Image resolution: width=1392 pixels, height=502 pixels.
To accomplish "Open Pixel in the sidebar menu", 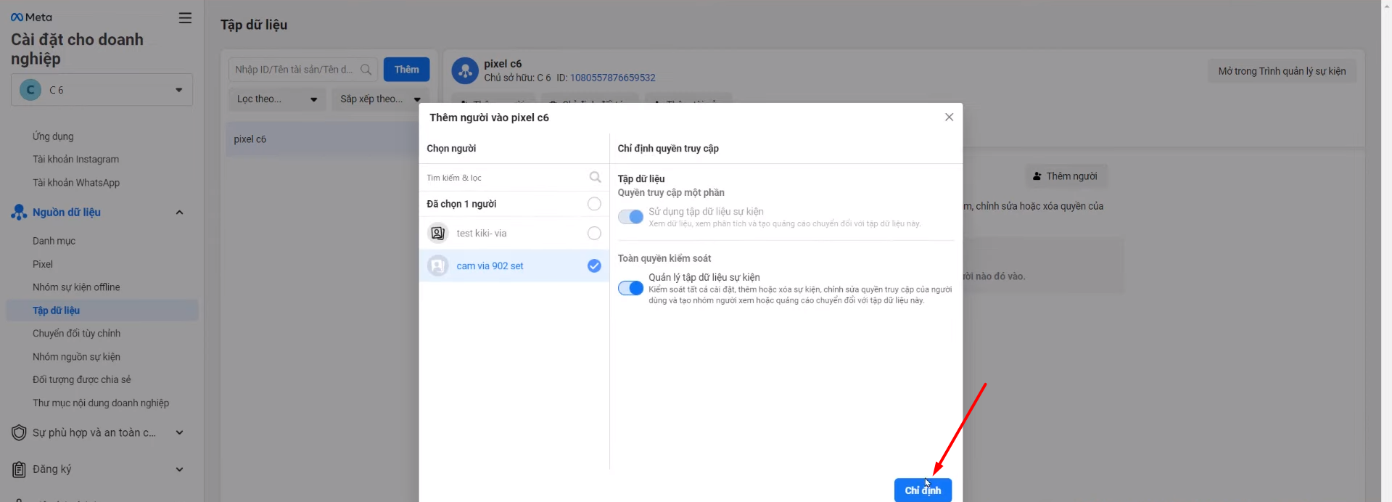I will point(43,264).
